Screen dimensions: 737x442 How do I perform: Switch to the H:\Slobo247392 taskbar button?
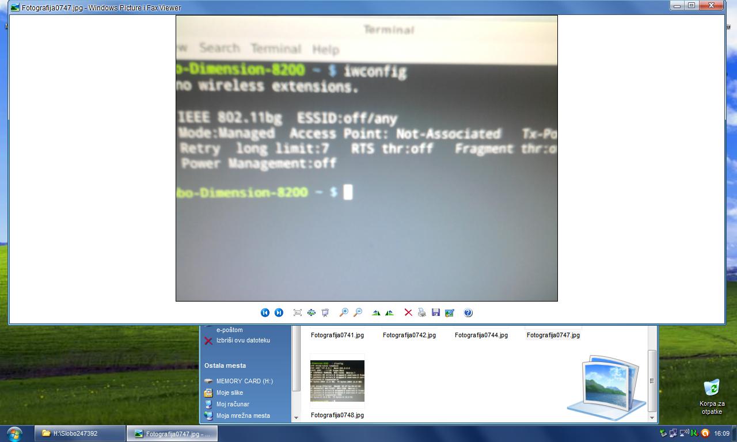pyautogui.click(x=81, y=433)
